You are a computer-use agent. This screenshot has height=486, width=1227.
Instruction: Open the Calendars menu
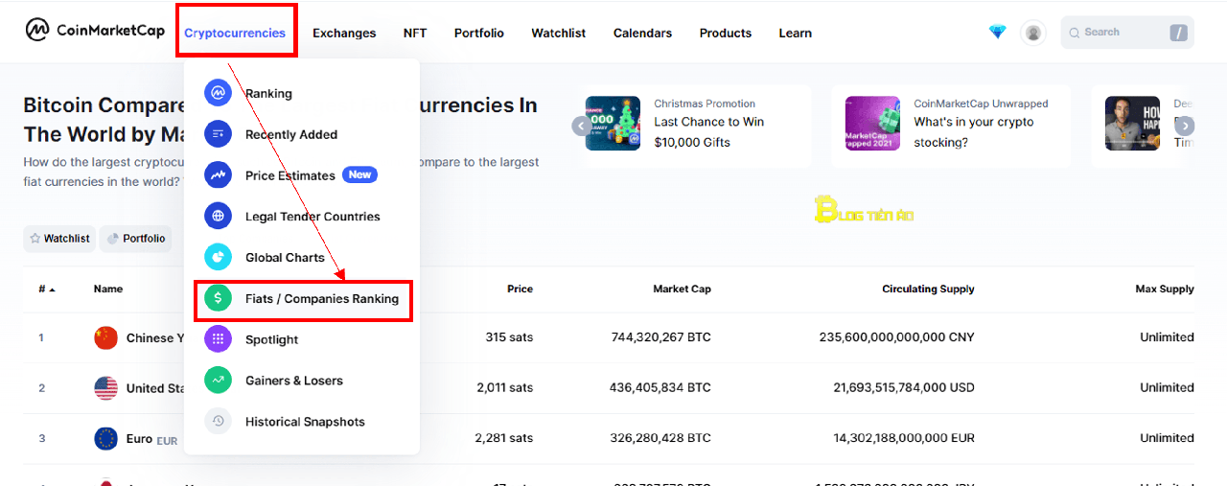pyautogui.click(x=642, y=33)
